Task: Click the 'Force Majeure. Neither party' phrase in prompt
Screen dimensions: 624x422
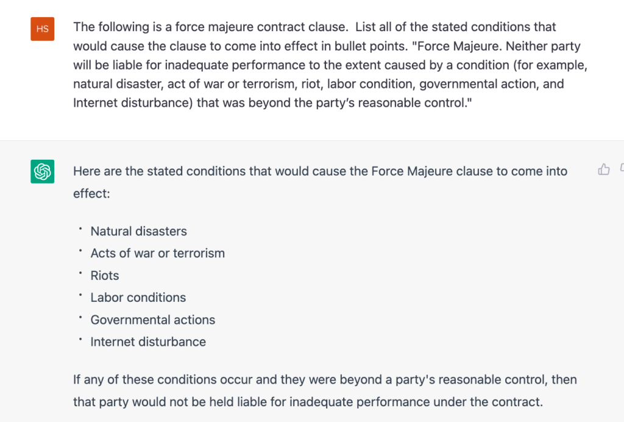Action: coord(498,46)
